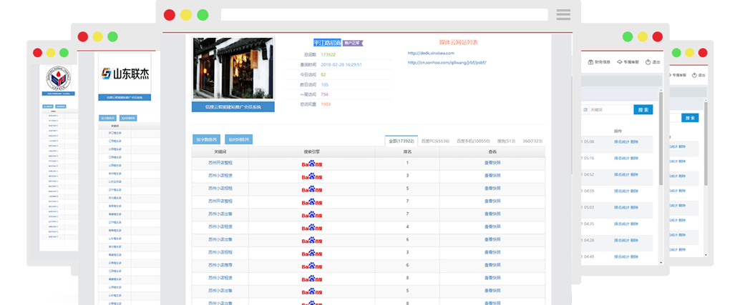Image resolution: width=750 pixels, height=305 pixels.
Task: Click the total keyword count 173922 value
Action: 328,55
